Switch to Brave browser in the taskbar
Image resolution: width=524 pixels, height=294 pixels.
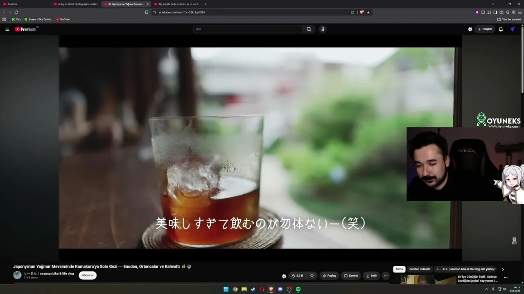[271, 289]
